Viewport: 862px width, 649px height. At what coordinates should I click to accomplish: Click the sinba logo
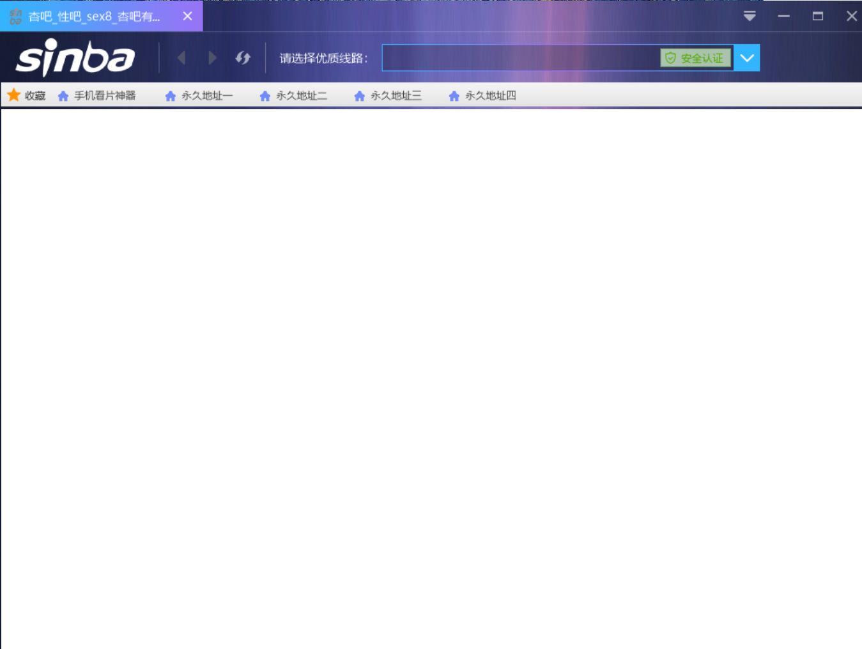tap(75, 57)
